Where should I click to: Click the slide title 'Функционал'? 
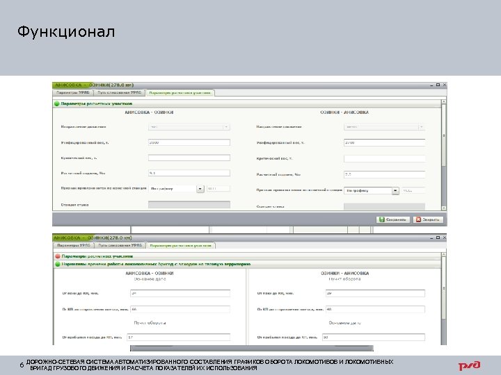tap(66, 32)
